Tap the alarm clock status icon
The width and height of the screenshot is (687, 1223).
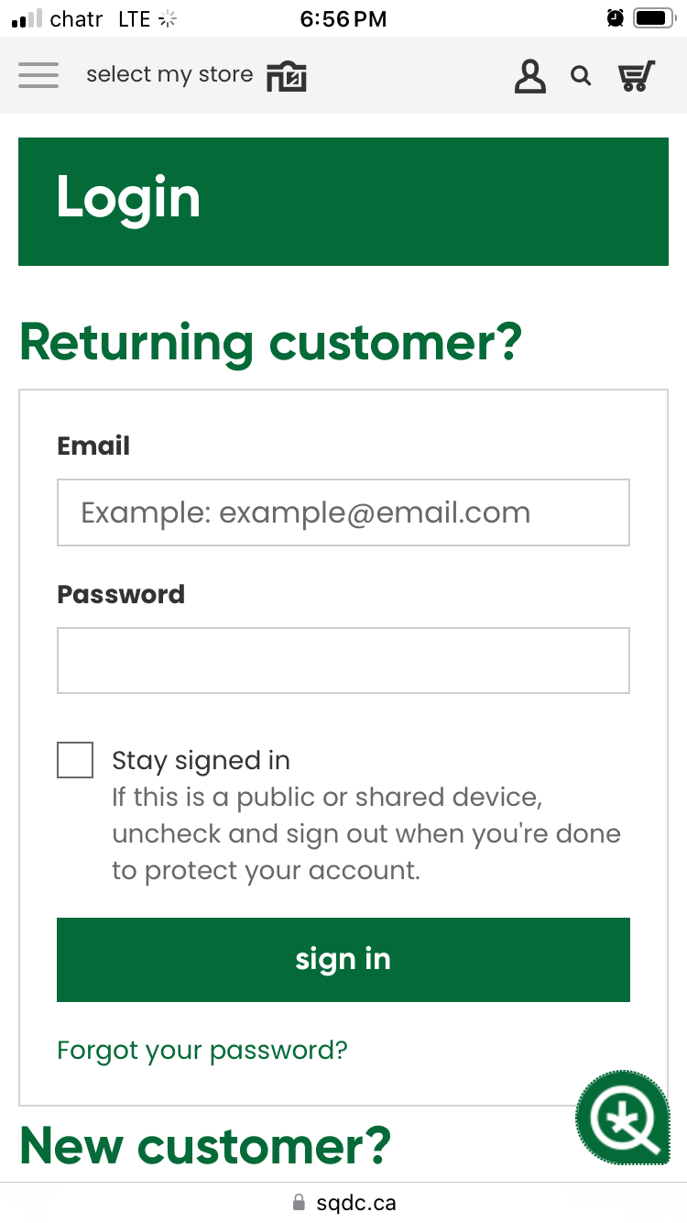coord(616,18)
